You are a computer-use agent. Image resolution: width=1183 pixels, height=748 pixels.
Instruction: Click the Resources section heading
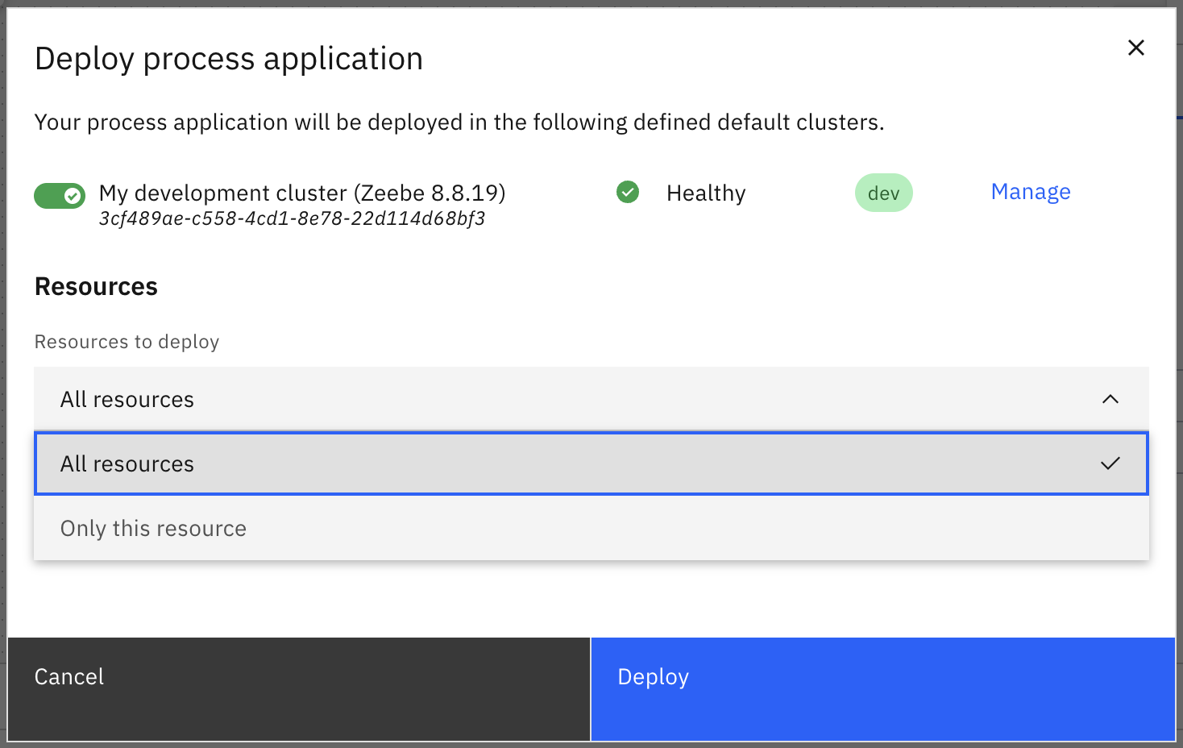click(x=96, y=287)
